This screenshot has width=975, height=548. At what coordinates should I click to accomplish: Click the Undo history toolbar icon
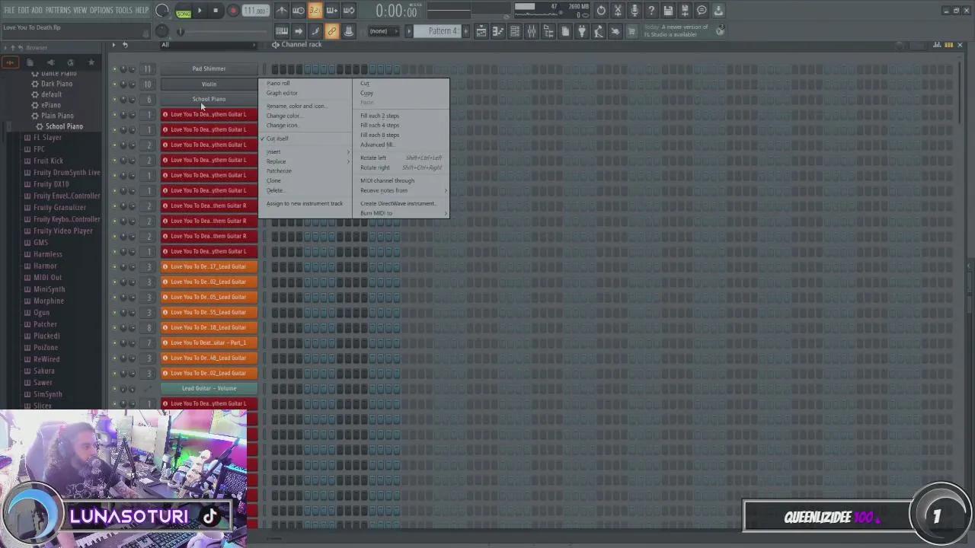coord(601,11)
